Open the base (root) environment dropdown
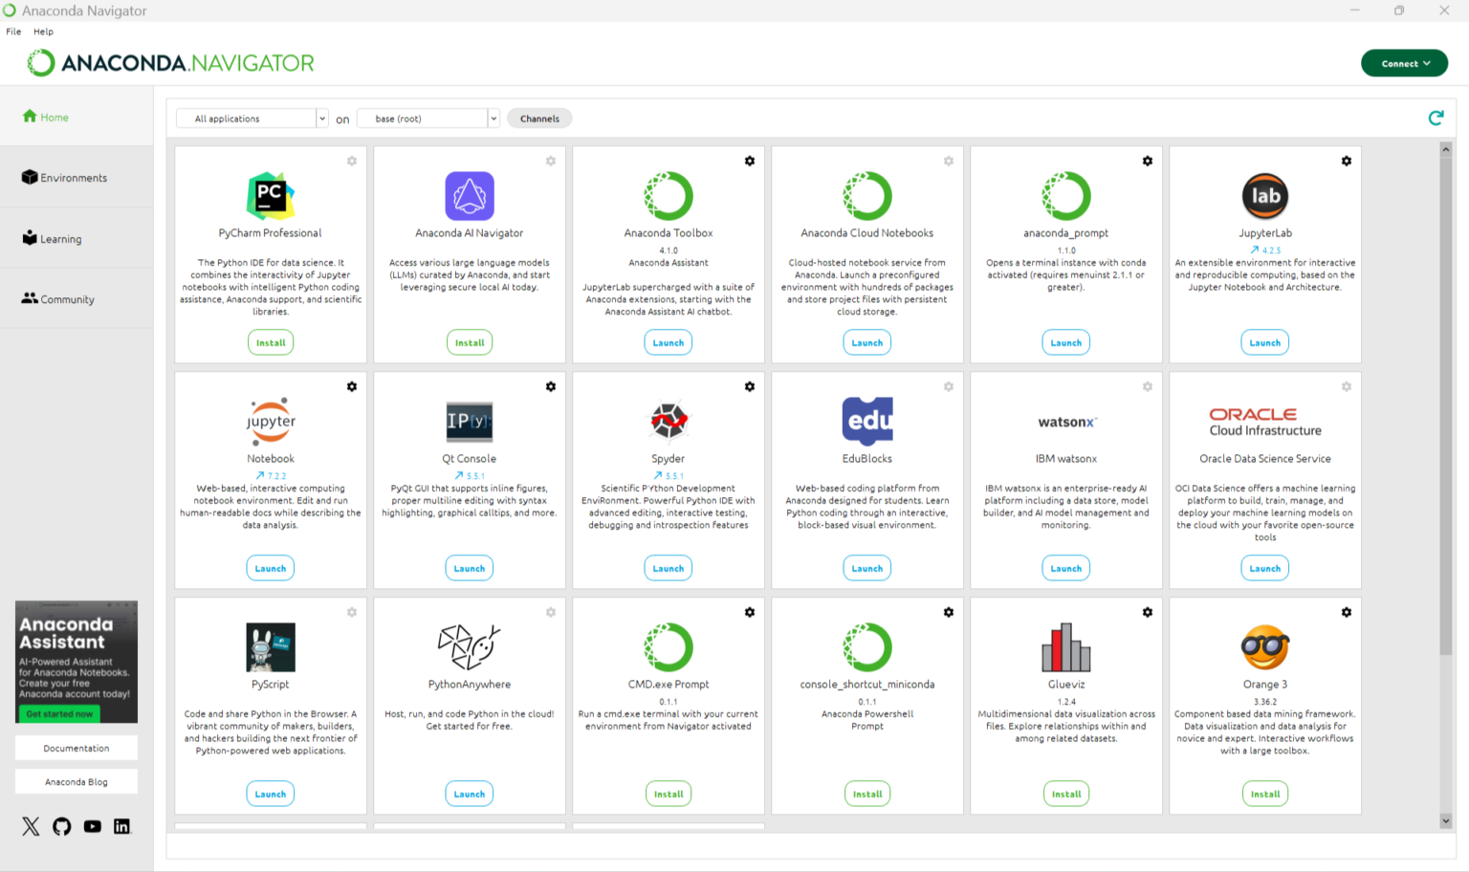Screen dimensions: 1469x872 [493, 118]
